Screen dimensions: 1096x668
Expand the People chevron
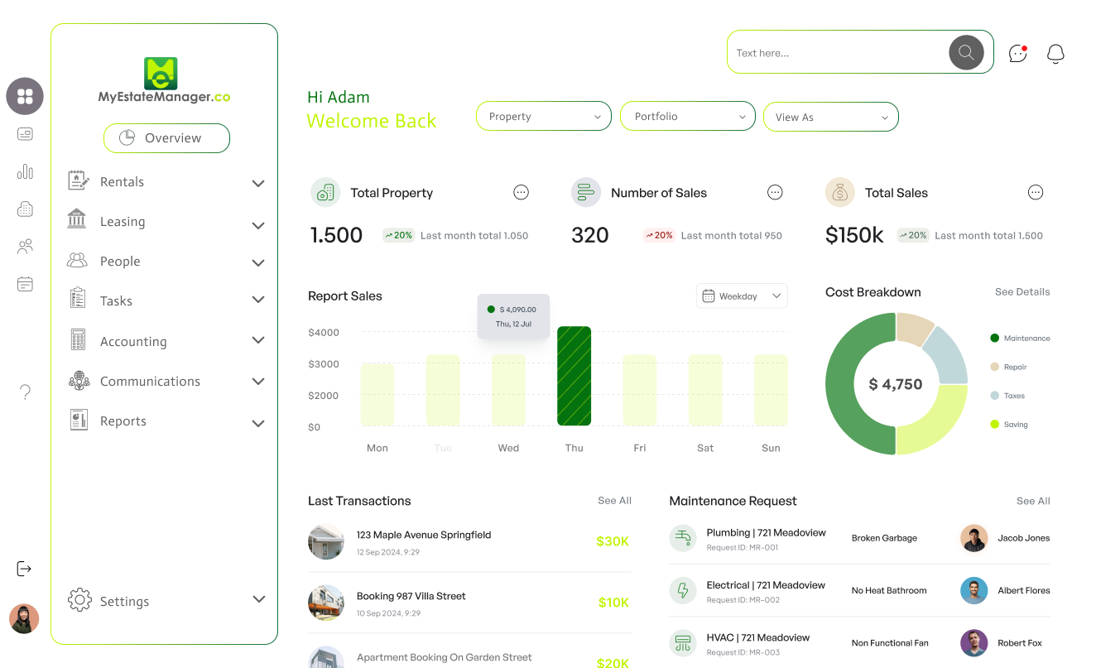[258, 262]
